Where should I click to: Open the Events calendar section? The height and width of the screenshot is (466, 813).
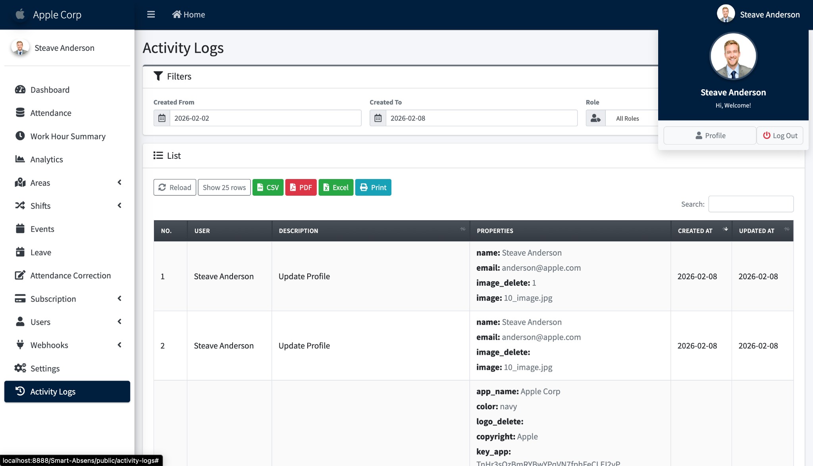click(42, 229)
